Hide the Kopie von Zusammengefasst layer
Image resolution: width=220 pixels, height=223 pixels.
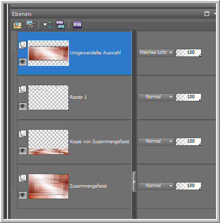click(22, 151)
